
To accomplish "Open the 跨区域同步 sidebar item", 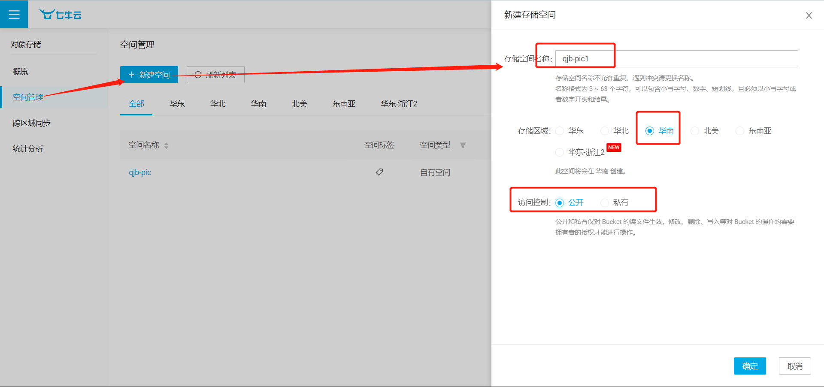I will pos(32,123).
